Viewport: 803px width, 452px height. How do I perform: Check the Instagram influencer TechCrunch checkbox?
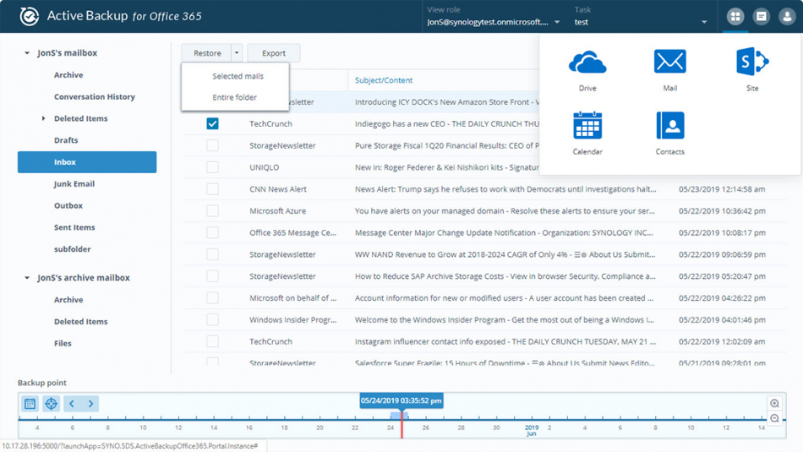point(212,341)
